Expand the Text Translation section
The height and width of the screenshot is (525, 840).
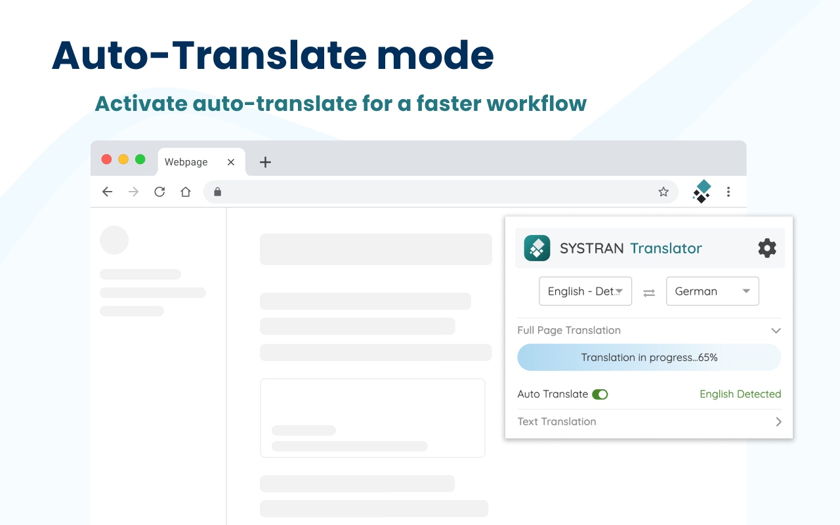(778, 421)
